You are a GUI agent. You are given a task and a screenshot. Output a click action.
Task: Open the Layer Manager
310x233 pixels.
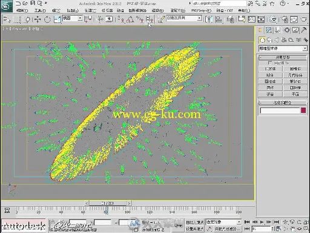point(230,19)
